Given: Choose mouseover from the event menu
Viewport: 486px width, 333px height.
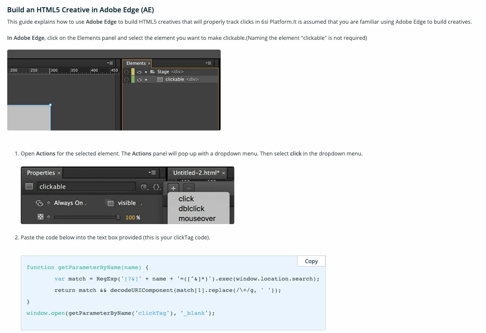Looking at the screenshot, I should (197, 219).
